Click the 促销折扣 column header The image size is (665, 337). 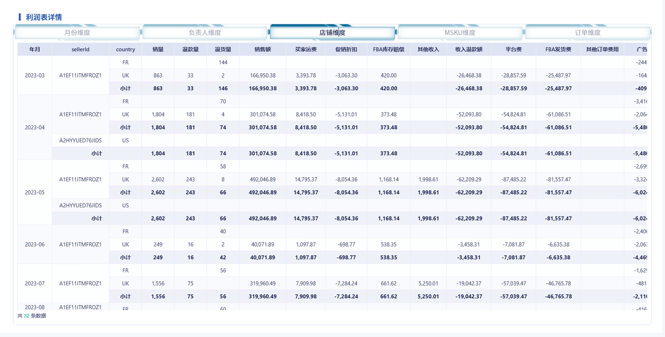pyautogui.click(x=346, y=49)
